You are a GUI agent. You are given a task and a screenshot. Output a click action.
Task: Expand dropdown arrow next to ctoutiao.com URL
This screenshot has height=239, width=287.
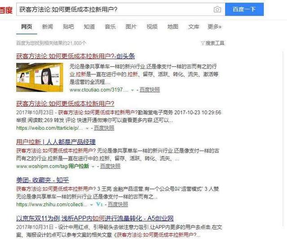click(x=133, y=90)
